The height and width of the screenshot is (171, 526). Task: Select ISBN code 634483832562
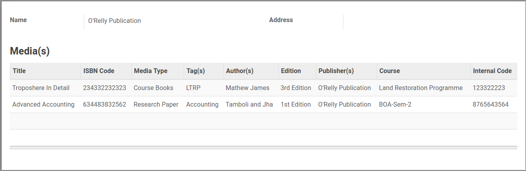(105, 104)
